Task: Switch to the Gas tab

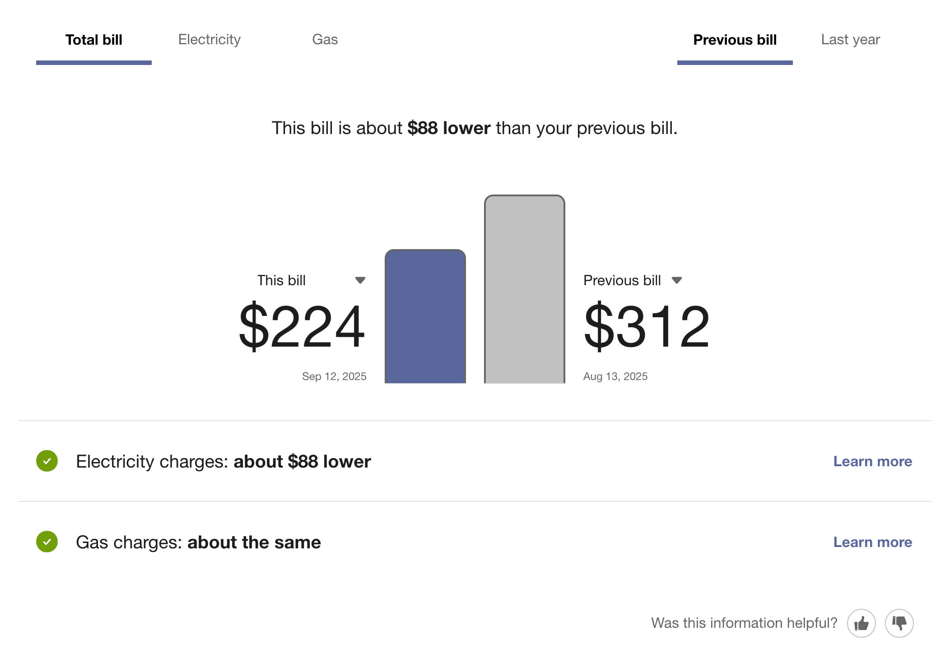Action: click(325, 40)
